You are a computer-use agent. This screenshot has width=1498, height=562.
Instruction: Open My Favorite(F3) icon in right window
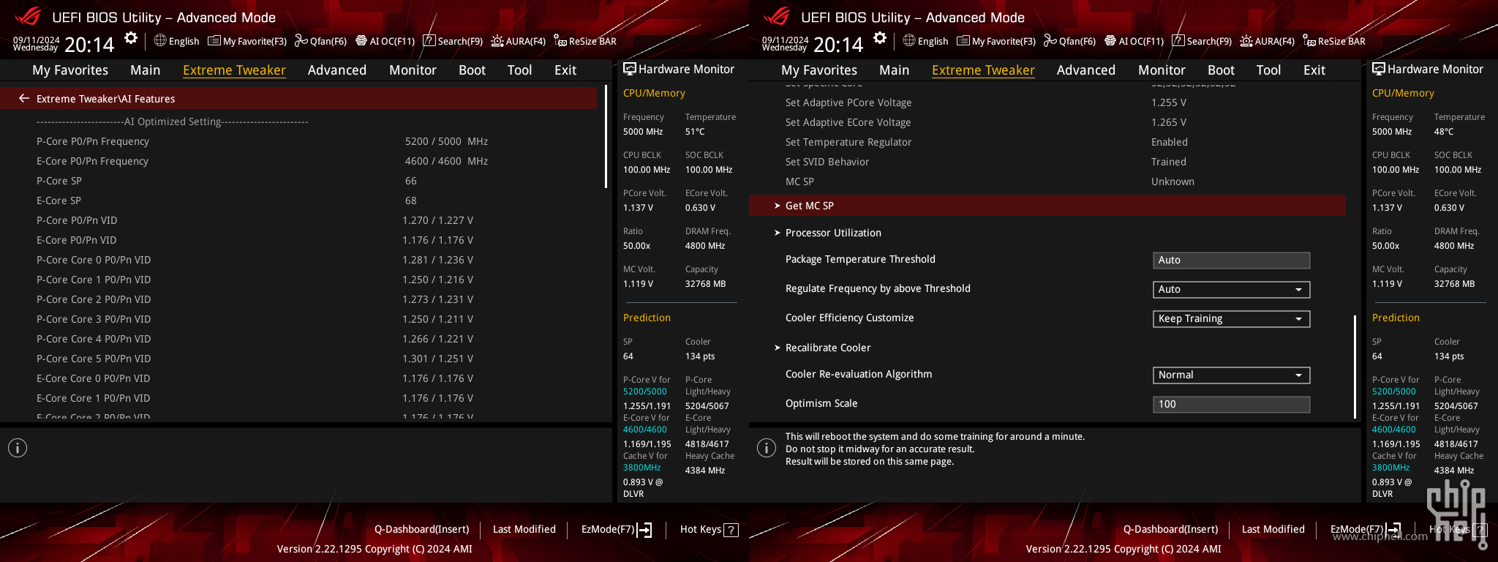[963, 41]
